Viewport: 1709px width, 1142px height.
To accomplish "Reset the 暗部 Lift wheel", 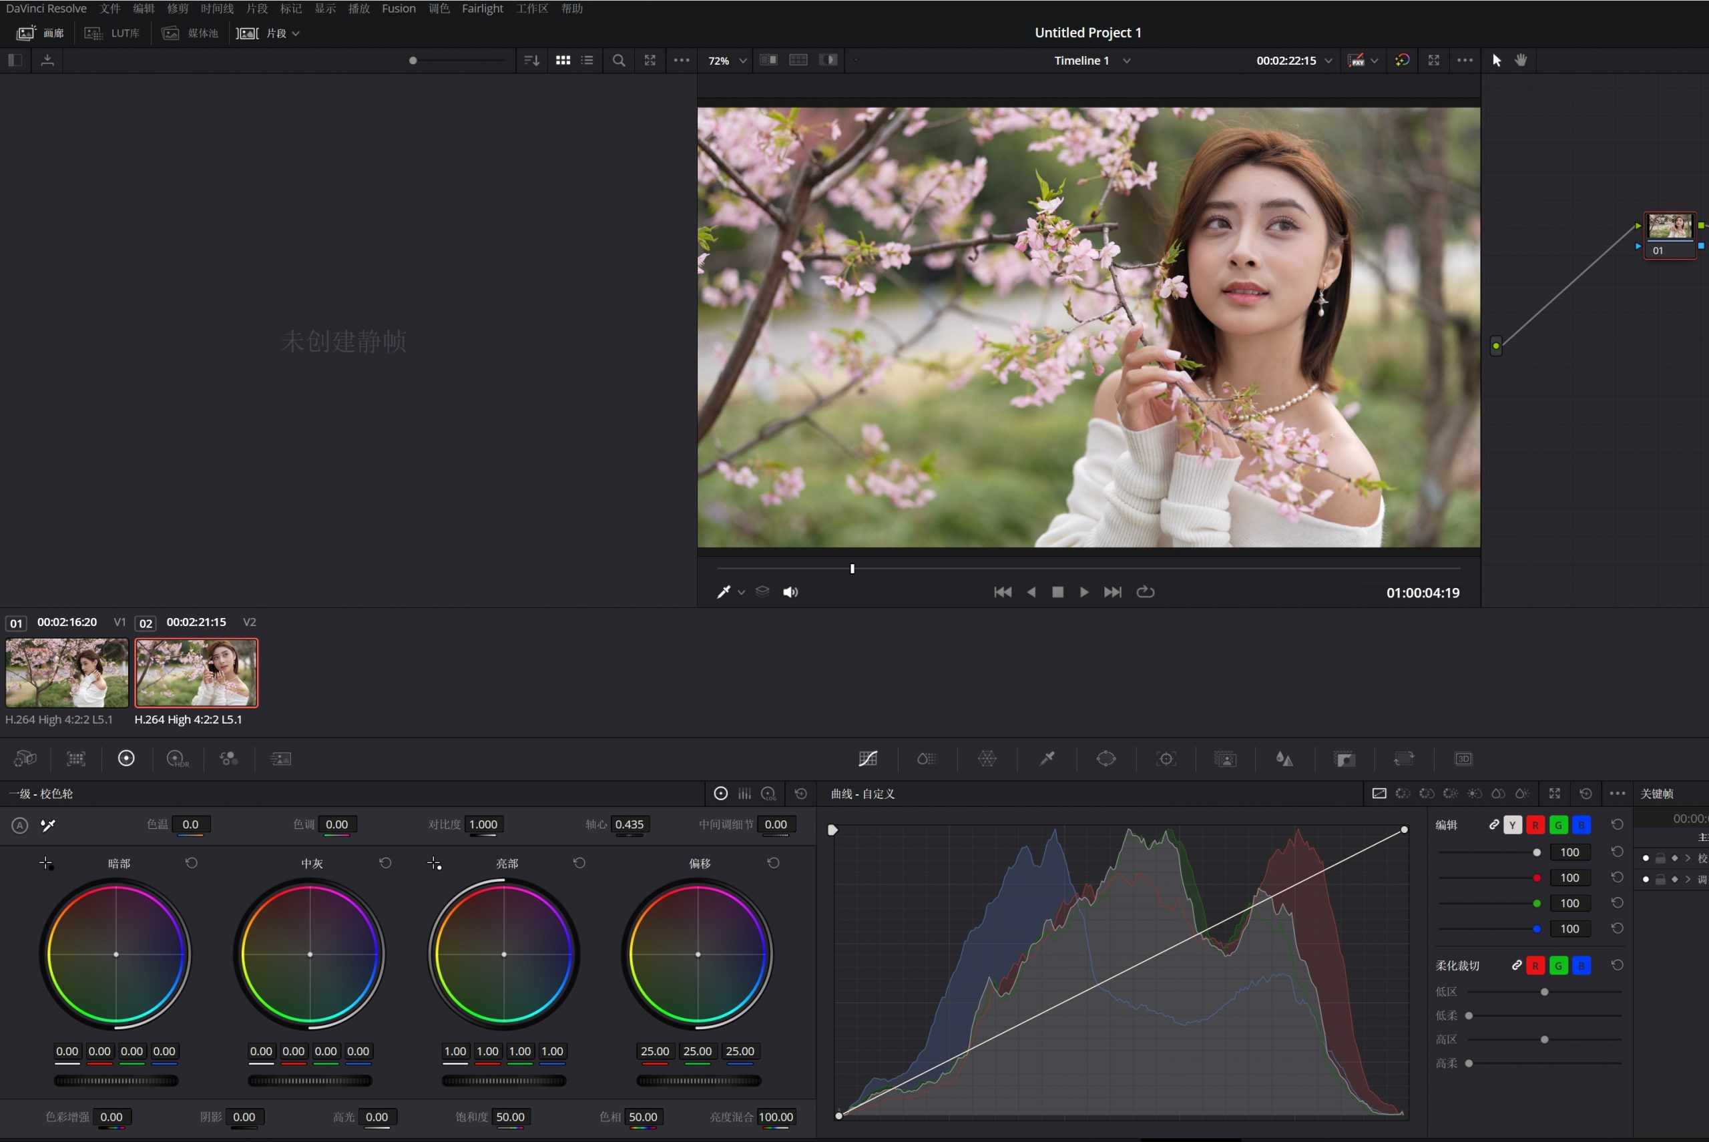I will (x=191, y=863).
